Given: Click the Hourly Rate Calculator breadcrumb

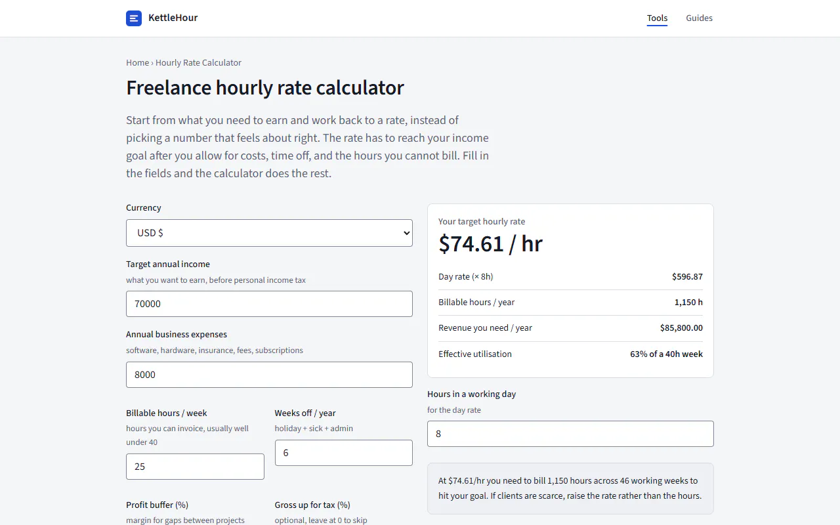Looking at the screenshot, I should 198,63.
